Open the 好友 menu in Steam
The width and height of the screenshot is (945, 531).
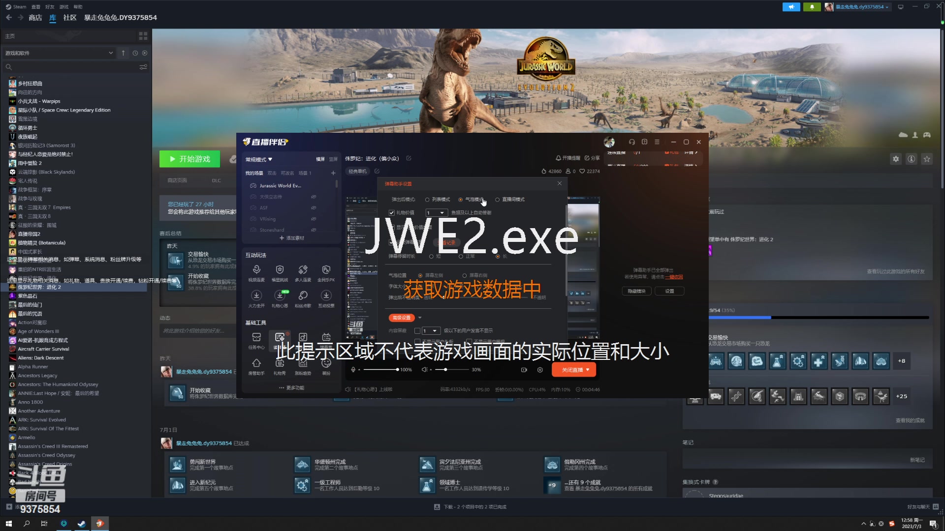(x=50, y=7)
